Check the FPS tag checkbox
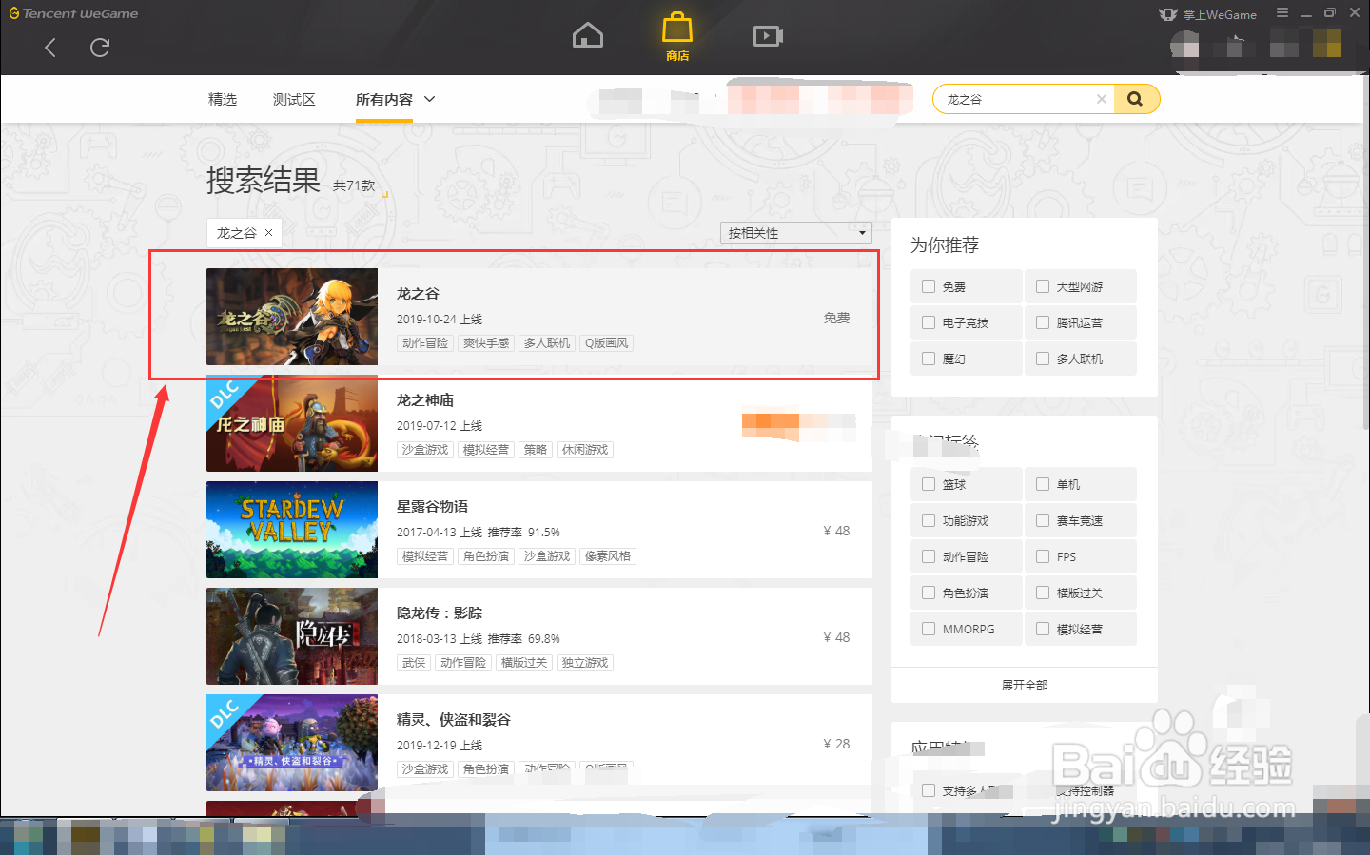 click(x=1043, y=556)
